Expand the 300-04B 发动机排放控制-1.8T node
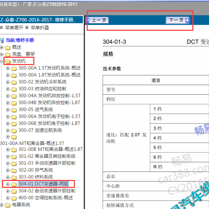 [x=8, y=103]
